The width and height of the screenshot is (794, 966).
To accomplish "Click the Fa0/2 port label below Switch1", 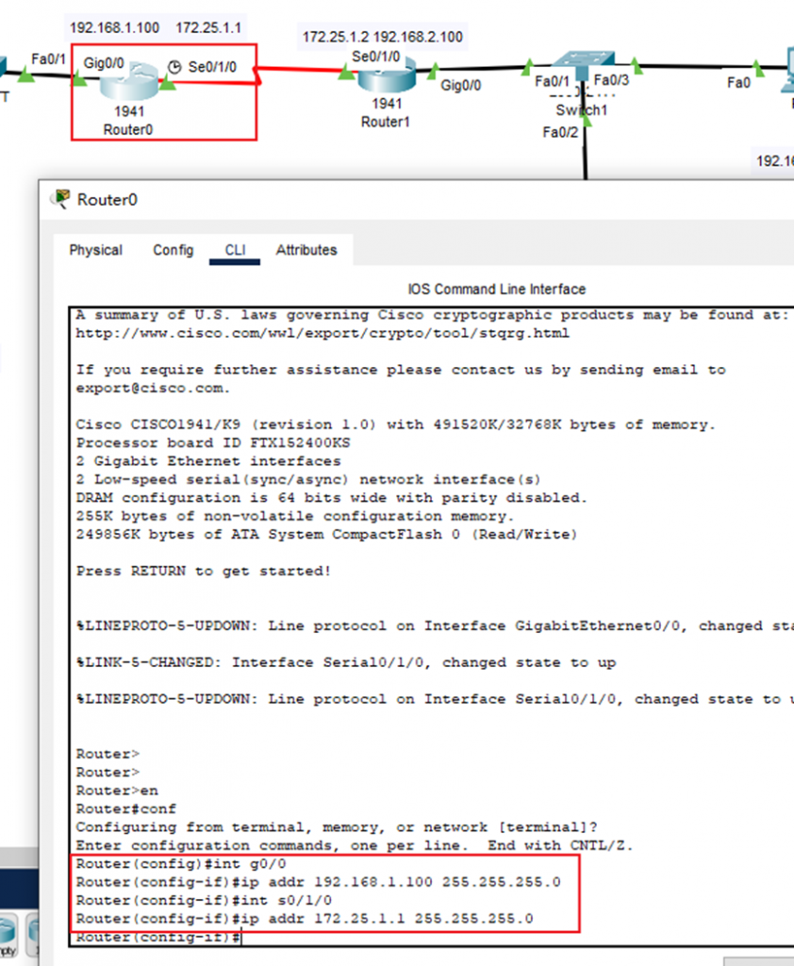I will 560,132.
